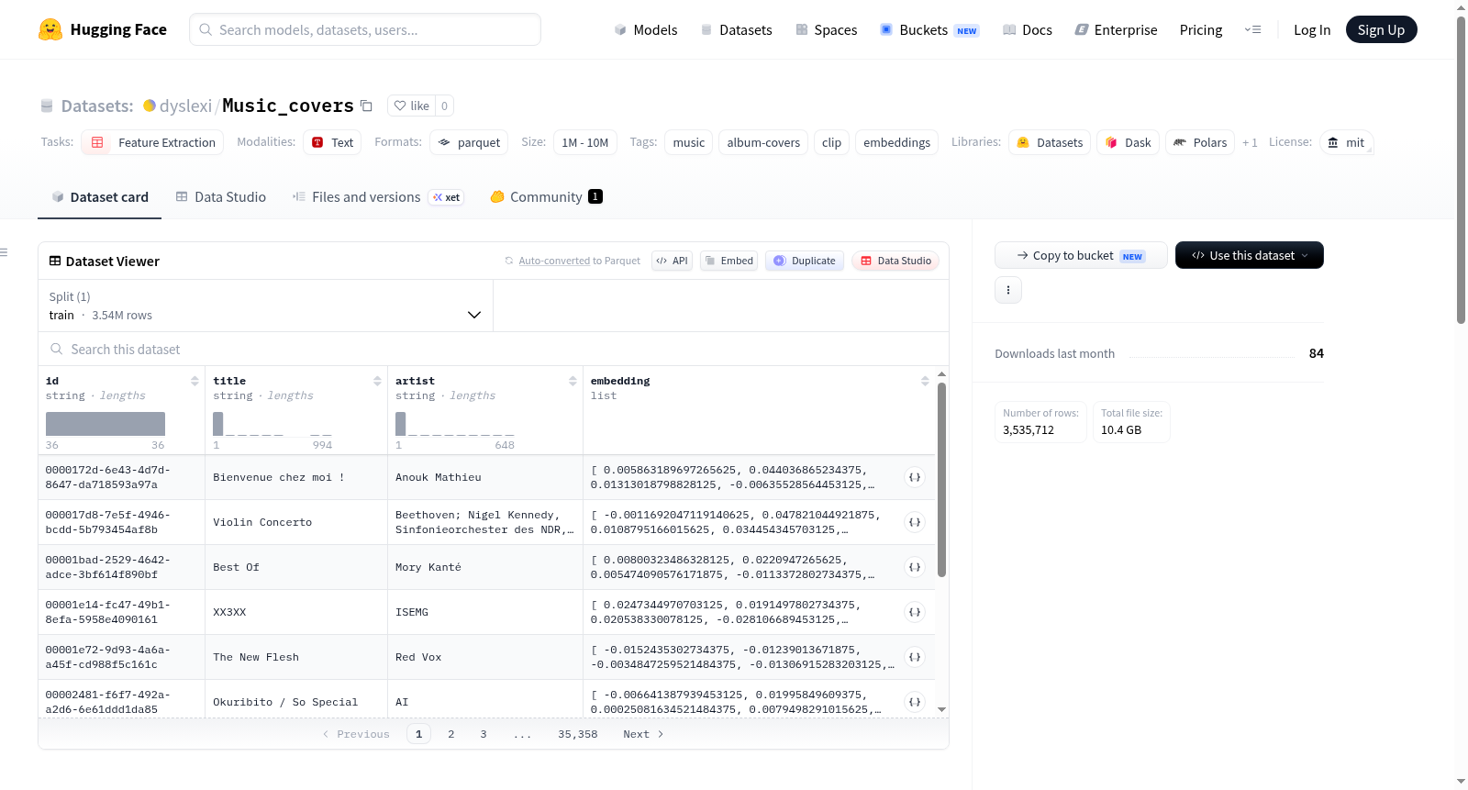Sort by the id column
This screenshot has height=790, width=1468.
[195, 381]
